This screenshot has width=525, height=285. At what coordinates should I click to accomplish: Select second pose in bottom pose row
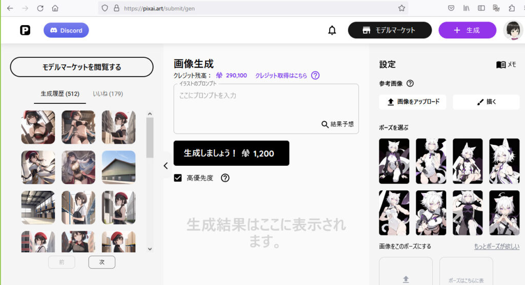(431, 213)
